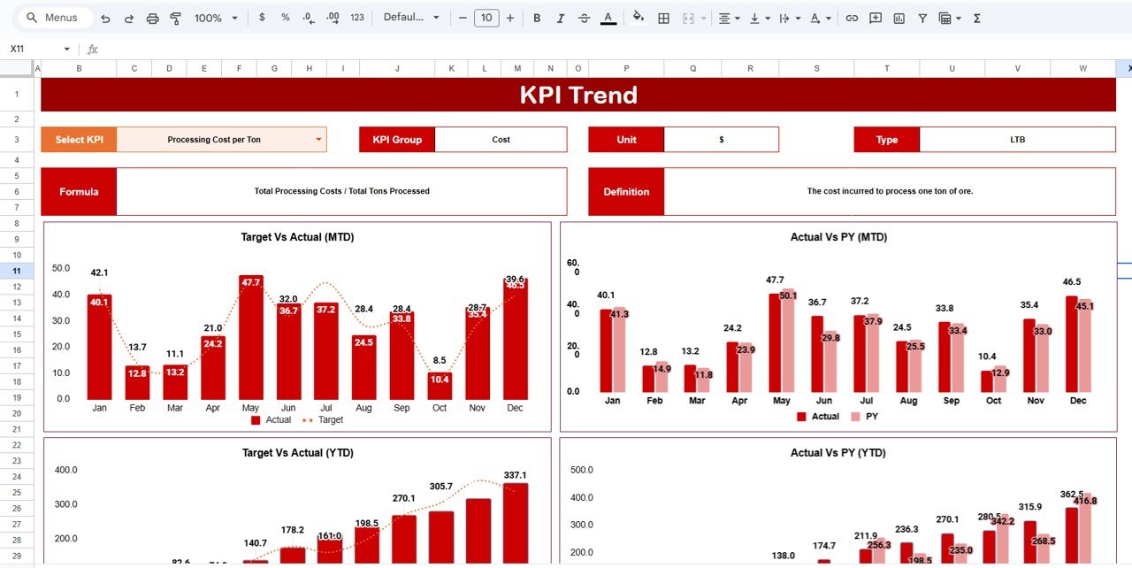
Task: Open the text color picker
Action: (x=608, y=18)
